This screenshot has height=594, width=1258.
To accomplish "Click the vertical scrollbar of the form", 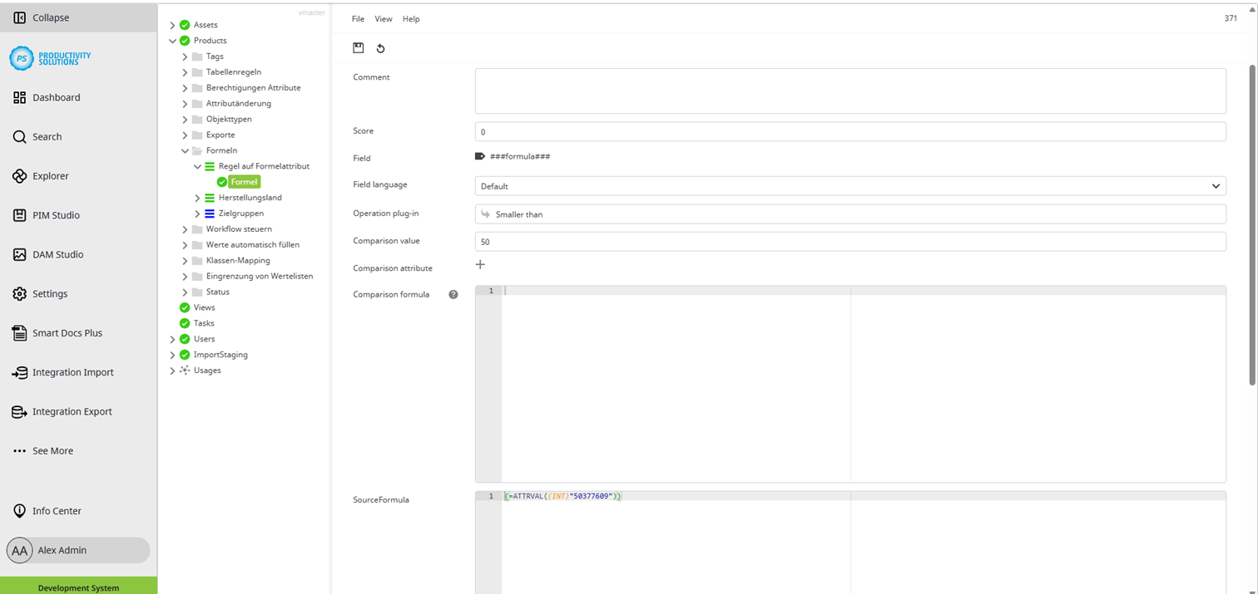I will (1252, 226).
